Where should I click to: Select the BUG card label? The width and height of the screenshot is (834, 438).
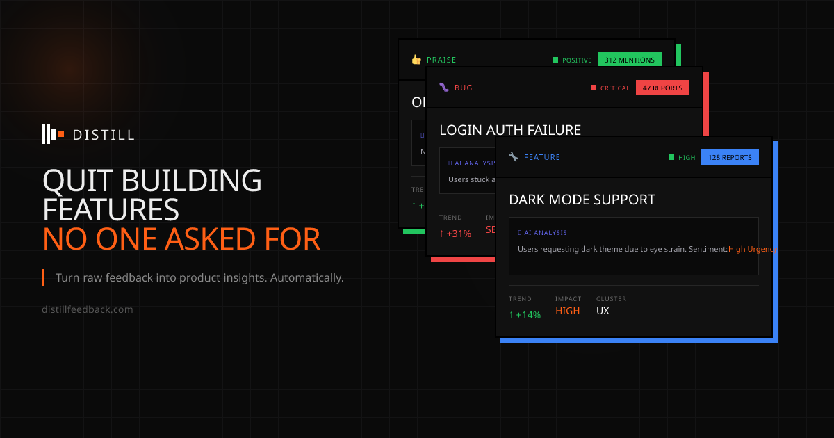click(x=464, y=88)
